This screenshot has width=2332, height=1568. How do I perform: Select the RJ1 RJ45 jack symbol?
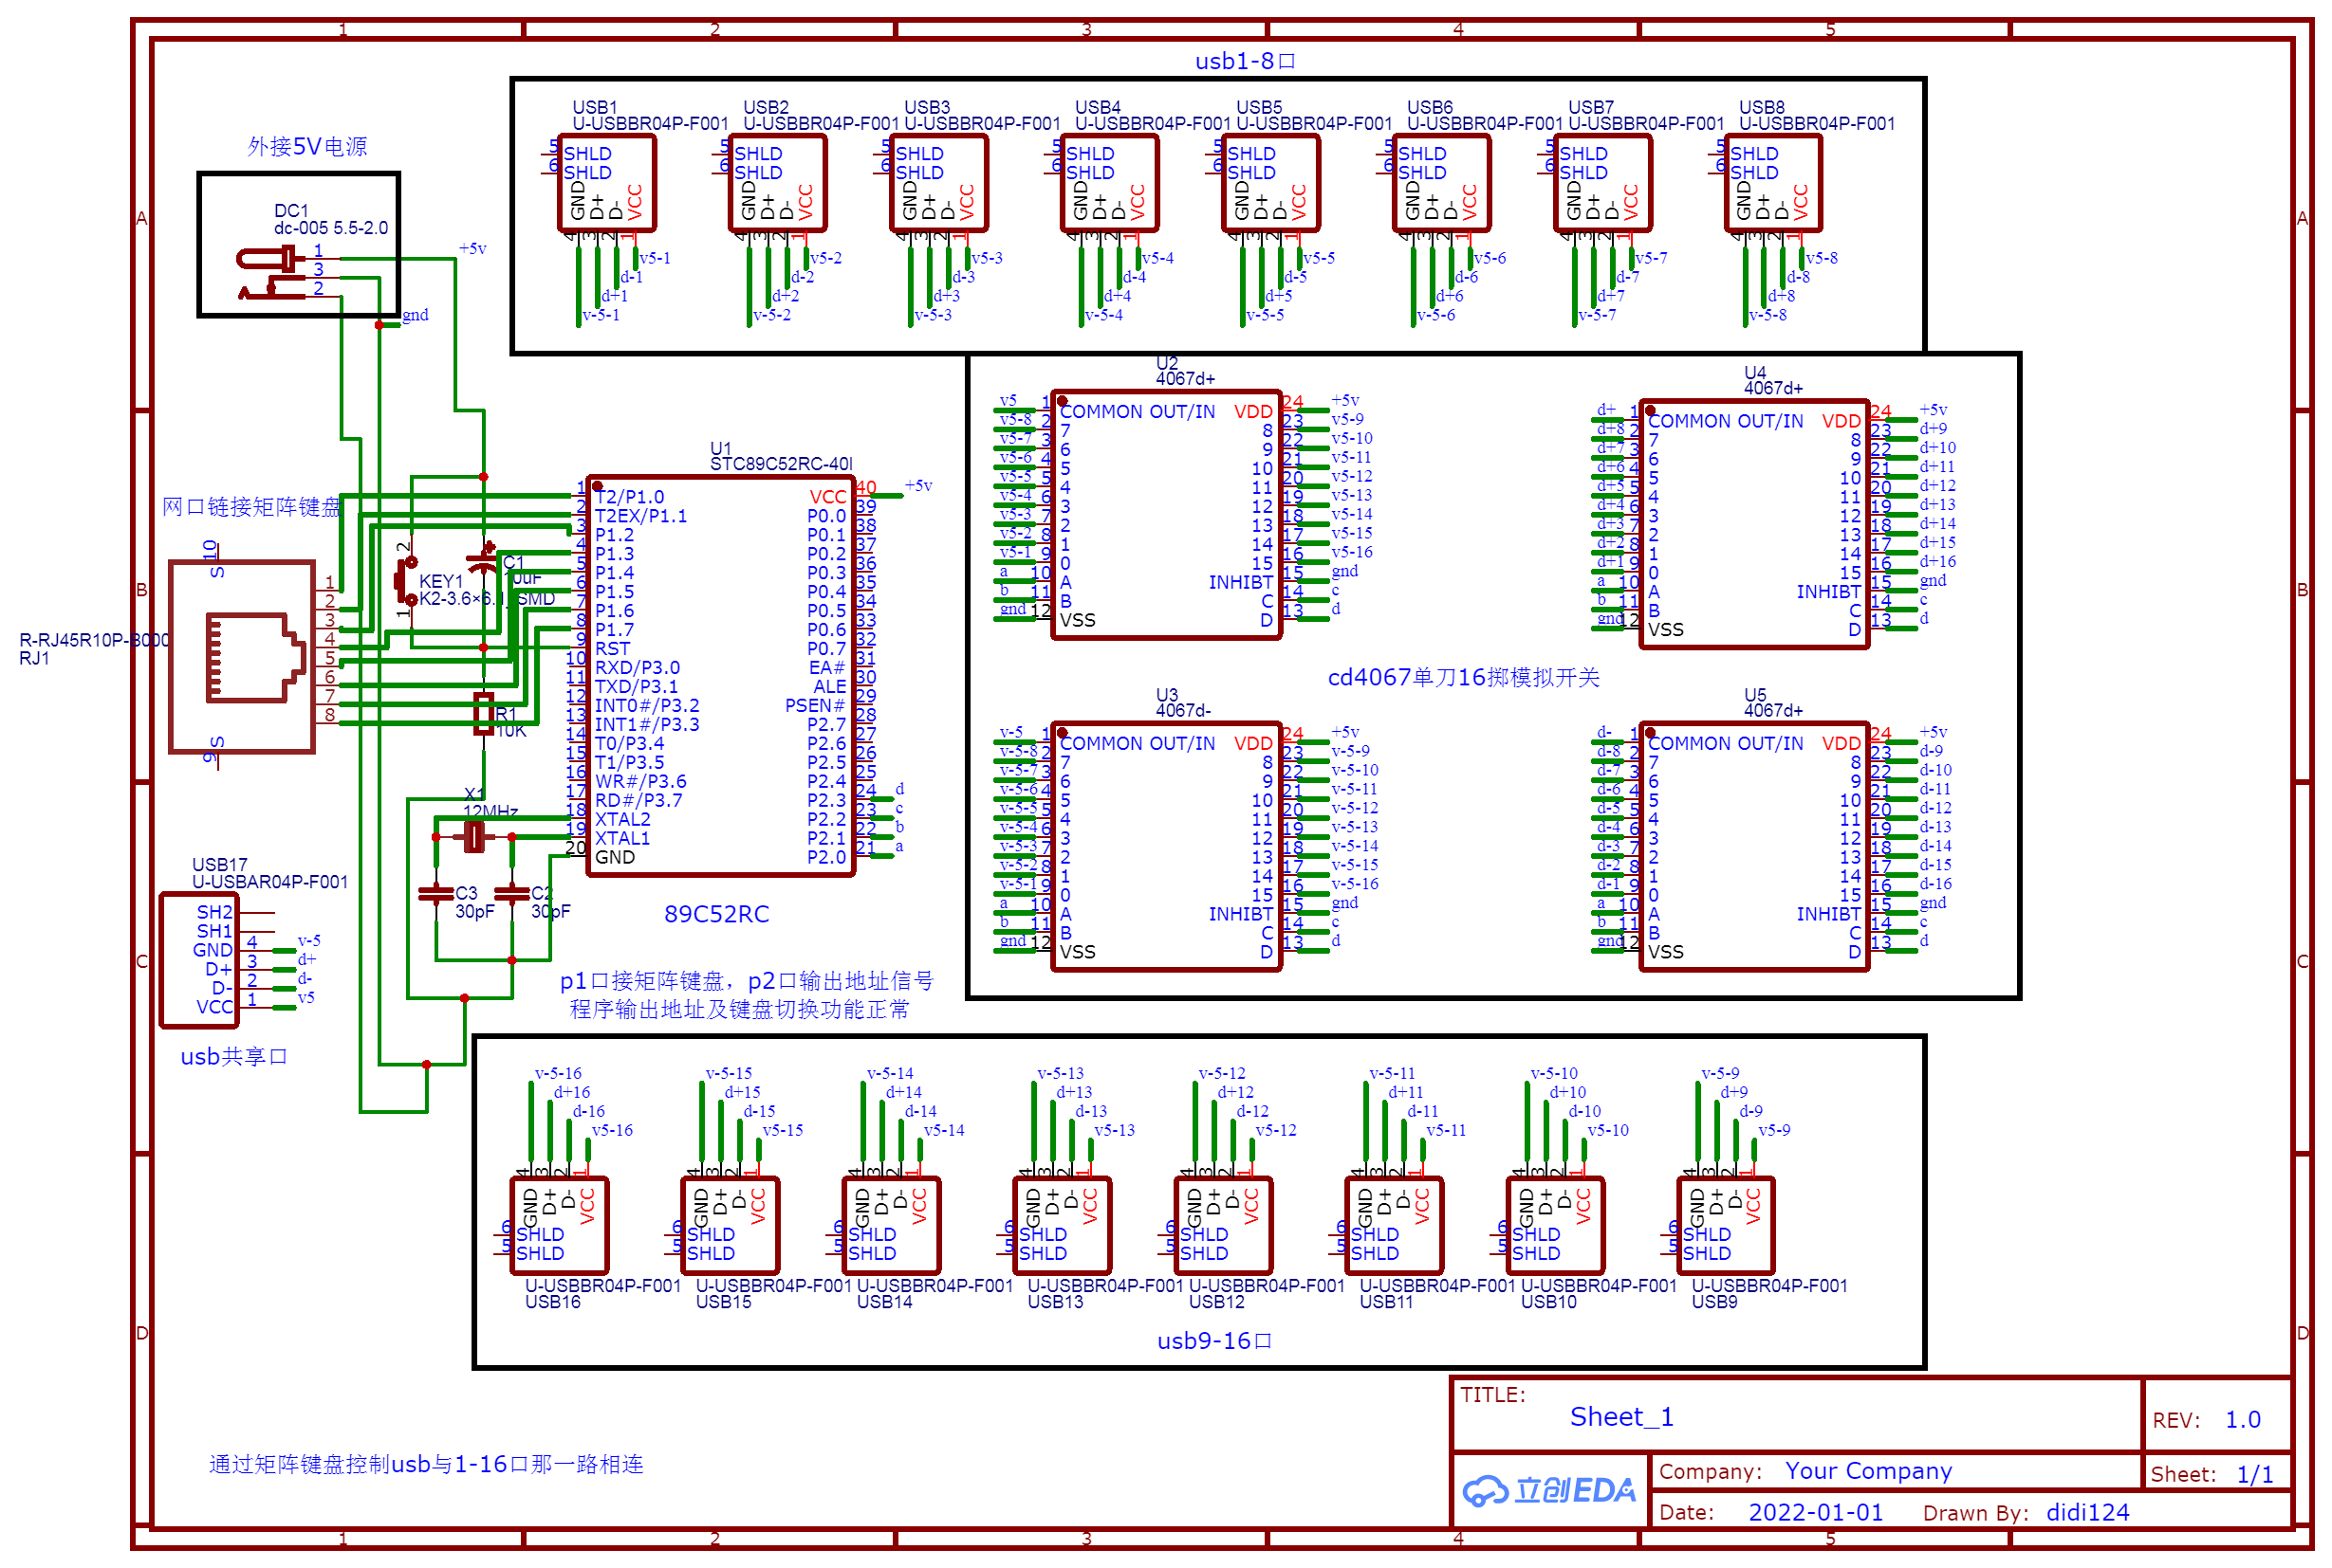click(242, 657)
